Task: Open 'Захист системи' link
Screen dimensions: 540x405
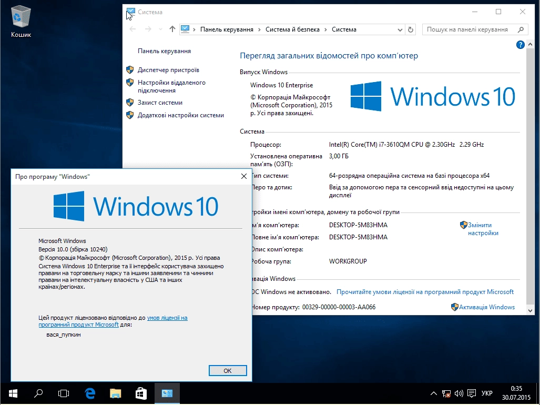Action: coord(160,103)
